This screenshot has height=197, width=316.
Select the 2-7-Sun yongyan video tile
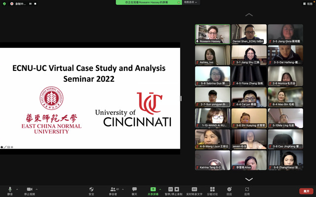click(x=213, y=97)
